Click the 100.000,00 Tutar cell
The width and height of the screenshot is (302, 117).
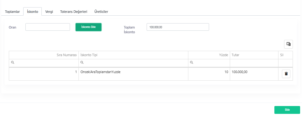[254, 74]
